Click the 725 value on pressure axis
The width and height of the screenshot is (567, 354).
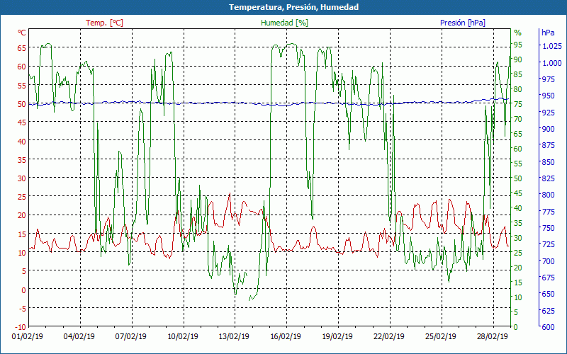pyautogui.click(x=548, y=244)
